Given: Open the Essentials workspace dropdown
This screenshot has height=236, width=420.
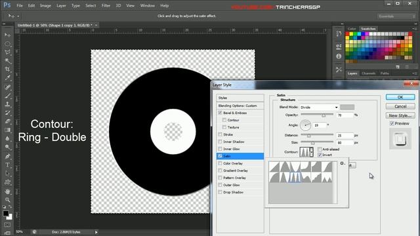Looking at the screenshot, I should coord(396,16).
